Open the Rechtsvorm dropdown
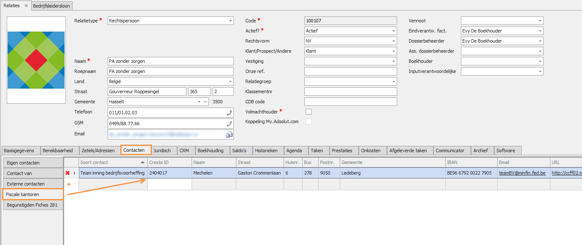Viewport: 582px width, 245px height. [x=393, y=41]
